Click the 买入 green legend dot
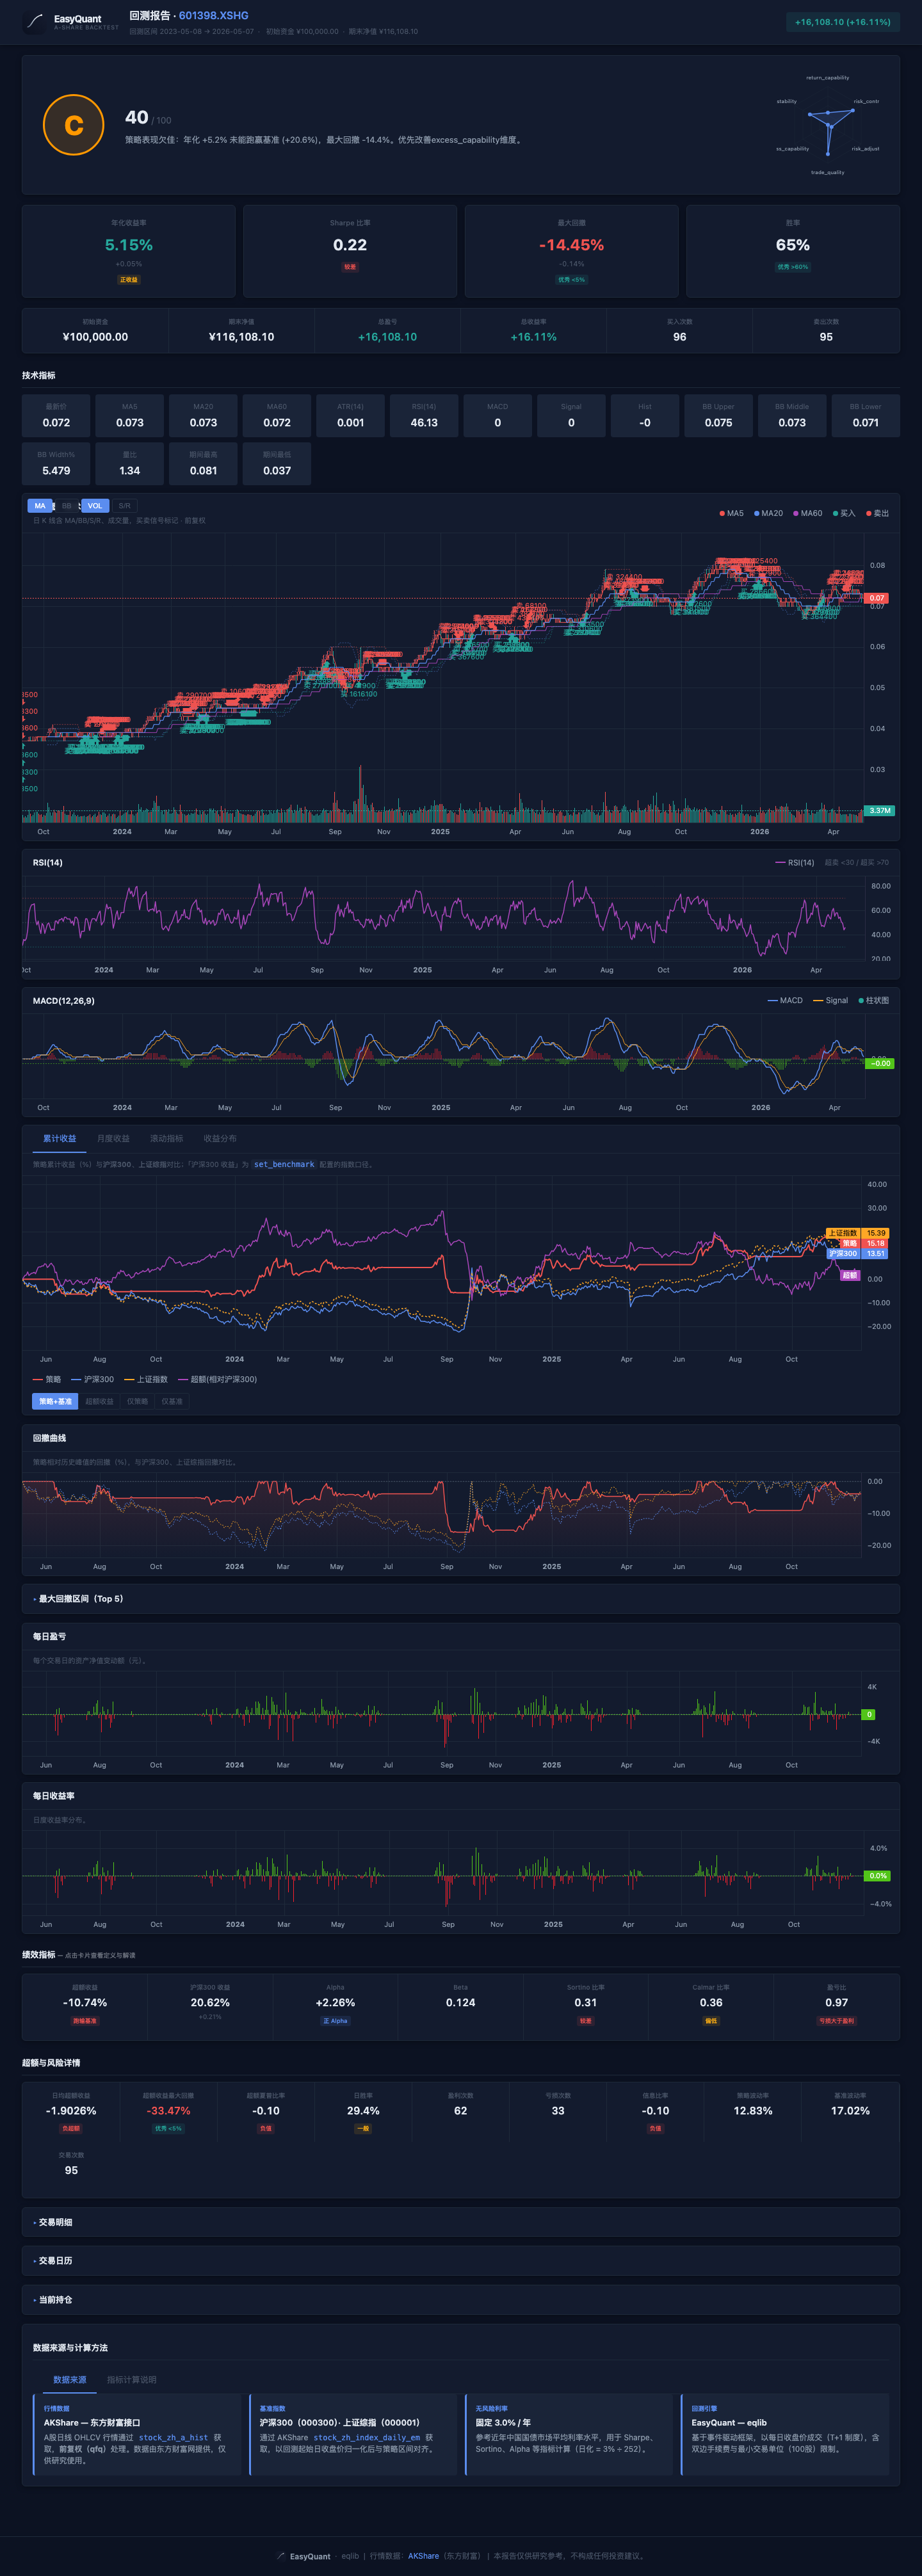This screenshot has height=2576, width=922. click(835, 514)
